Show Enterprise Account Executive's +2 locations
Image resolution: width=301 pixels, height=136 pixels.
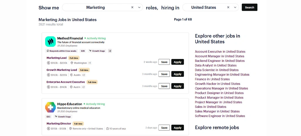pyautogui.click(x=83, y=87)
